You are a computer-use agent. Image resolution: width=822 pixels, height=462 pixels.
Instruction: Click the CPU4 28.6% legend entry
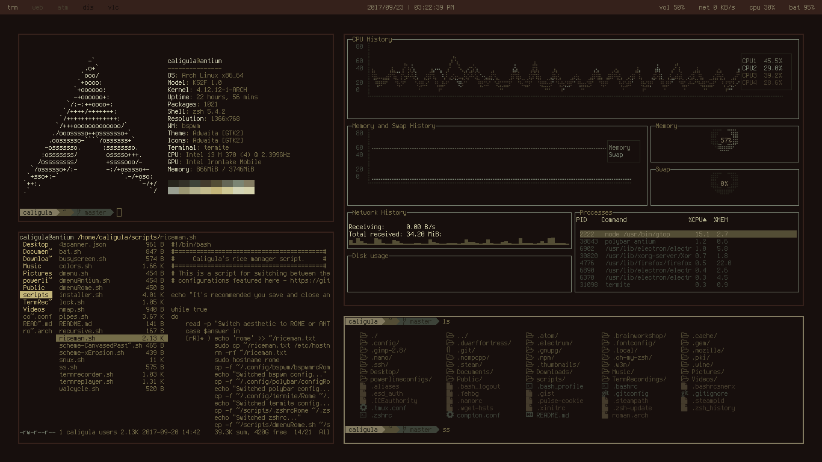coord(762,82)
